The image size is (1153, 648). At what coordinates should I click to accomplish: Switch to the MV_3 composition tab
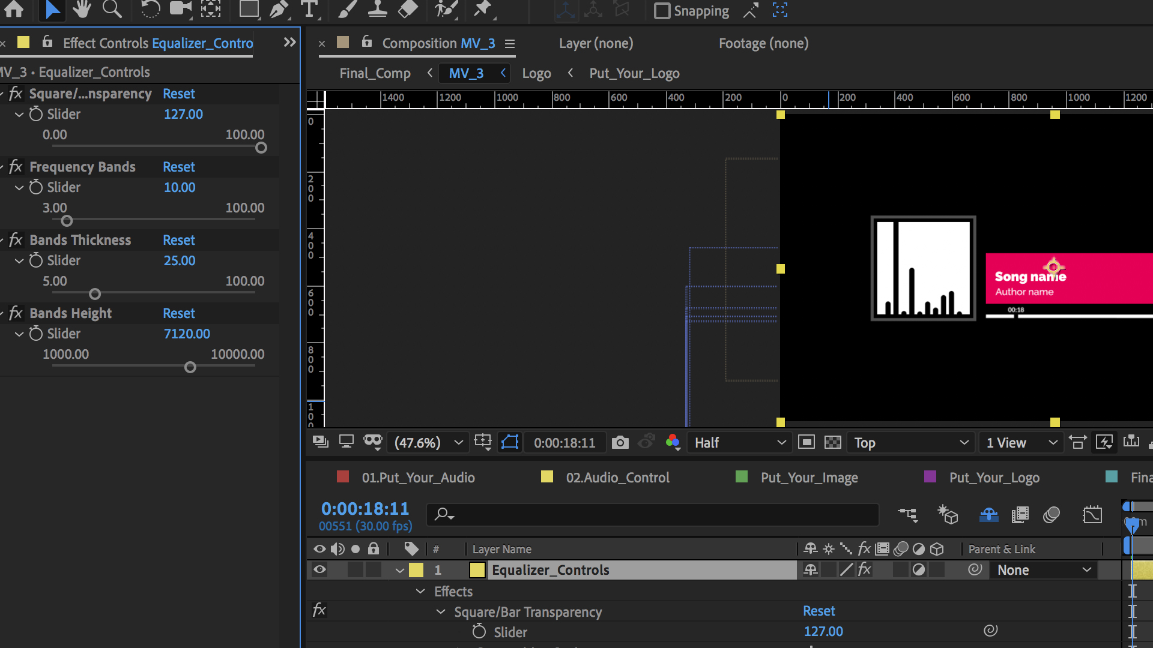(467, 73)
